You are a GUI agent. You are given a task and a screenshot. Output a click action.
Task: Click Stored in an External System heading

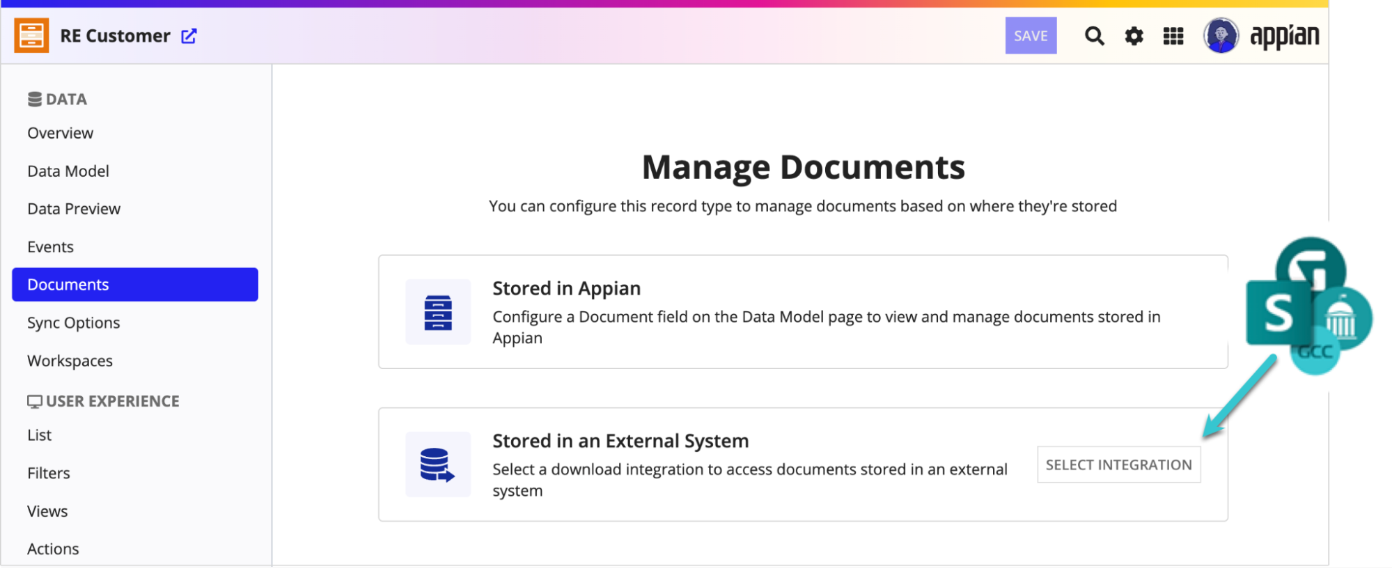(620, 441)
